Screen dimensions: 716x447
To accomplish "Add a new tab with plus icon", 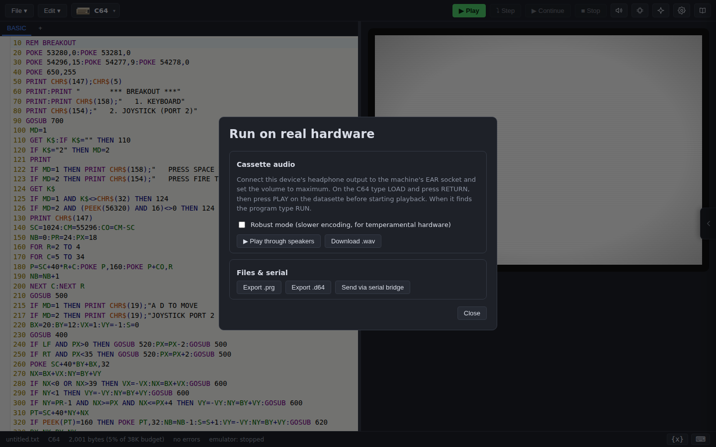I will point(40,28).
